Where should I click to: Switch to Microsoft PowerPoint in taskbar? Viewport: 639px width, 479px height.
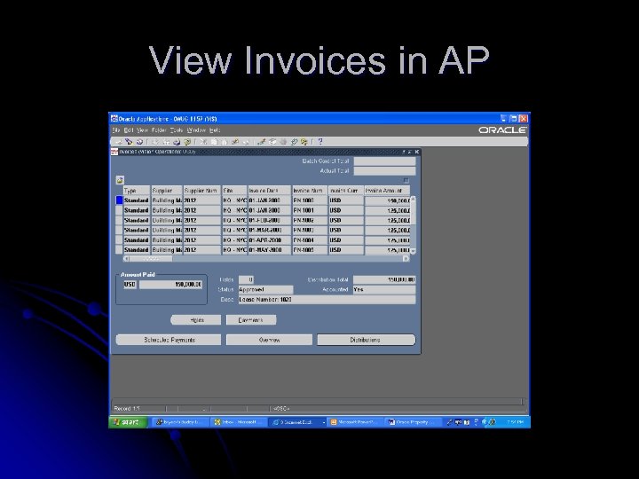coord(354,422)
